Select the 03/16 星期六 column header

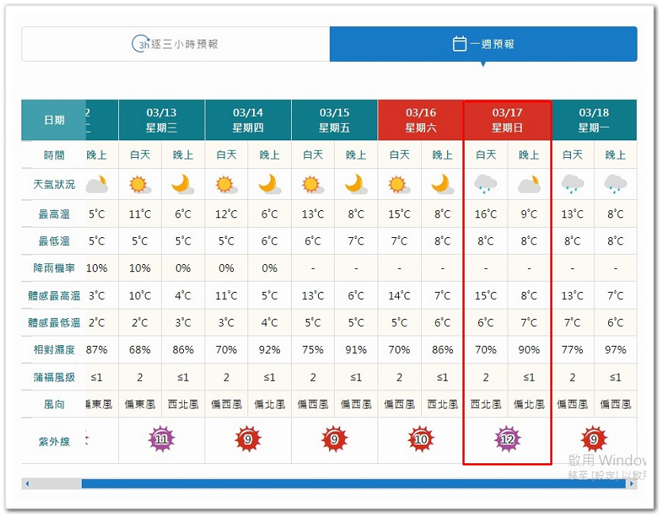click(x=421, y=121)
